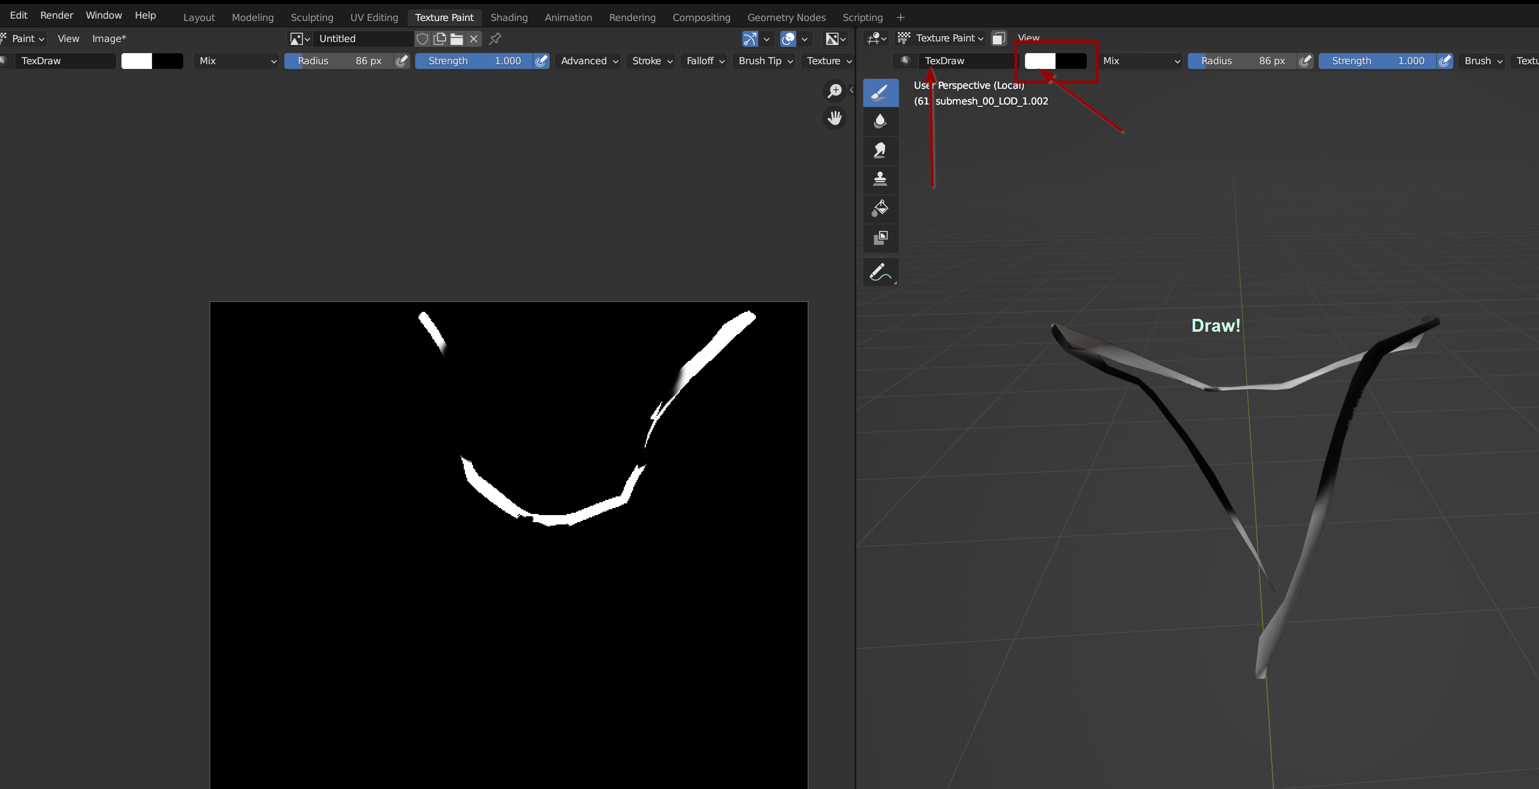Click the Untitled image name field

pyautogui.click(x=363, y=39)
